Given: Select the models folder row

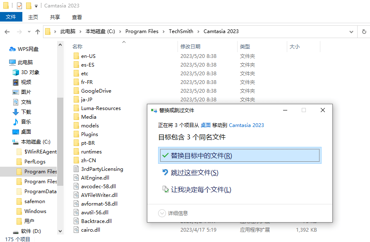Looking at the screenshot, I should pos(86,125).
